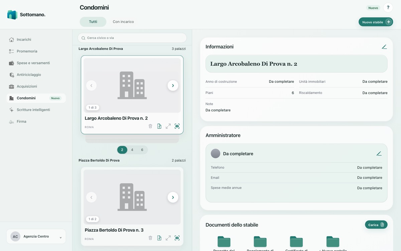The height and width of the screenshot is (251, 401).
Task: Click the Carica upload button
Action: 376,225
